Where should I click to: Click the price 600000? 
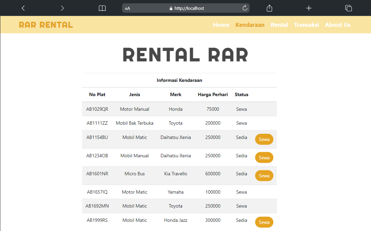point(213,174)
